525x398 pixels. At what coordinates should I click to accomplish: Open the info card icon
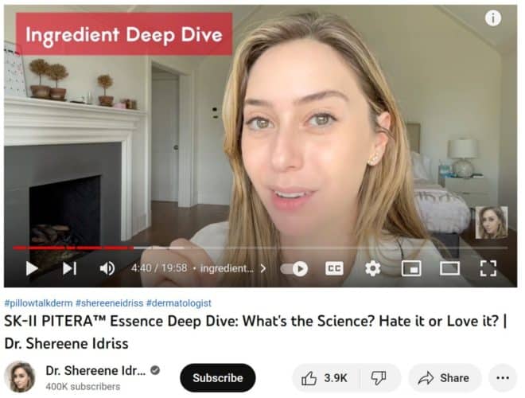[493, 18]
